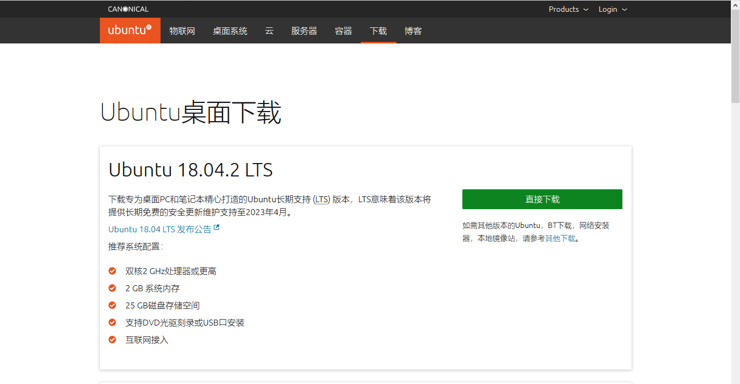The height and width of the screenshot is (384, 740).
Task: Click the 25 GB磁盘存储空间 text
Action: click(x=163, y=306)
